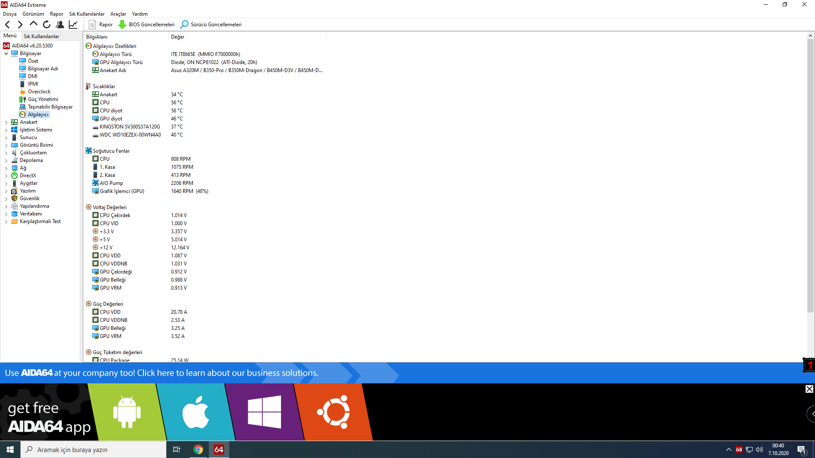815x458 pixels.
Task: Open the Dosya menu
Action: tap(10, 14)
